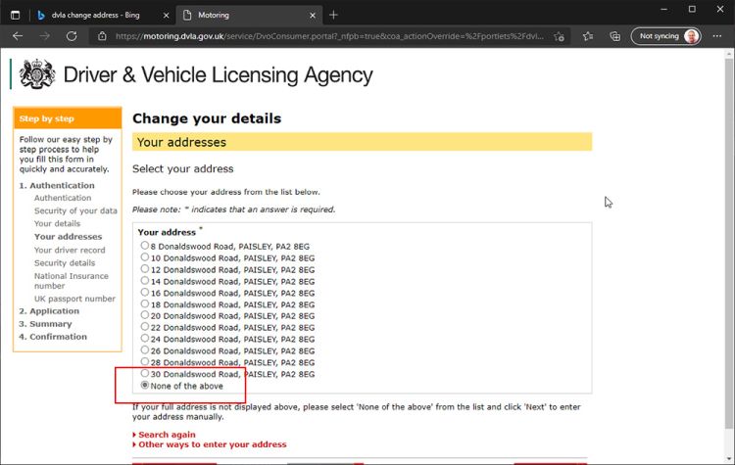Open the Not syncing profile button

[665, 36]
